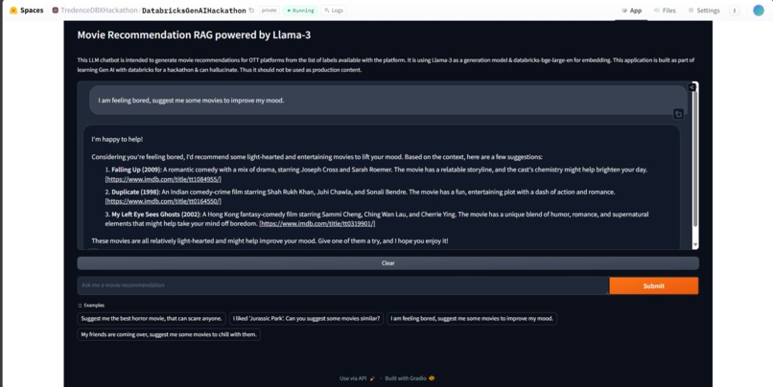The image size is (773, 387).
Task: Click the Spaces text link
Action: tap(32, 11)
